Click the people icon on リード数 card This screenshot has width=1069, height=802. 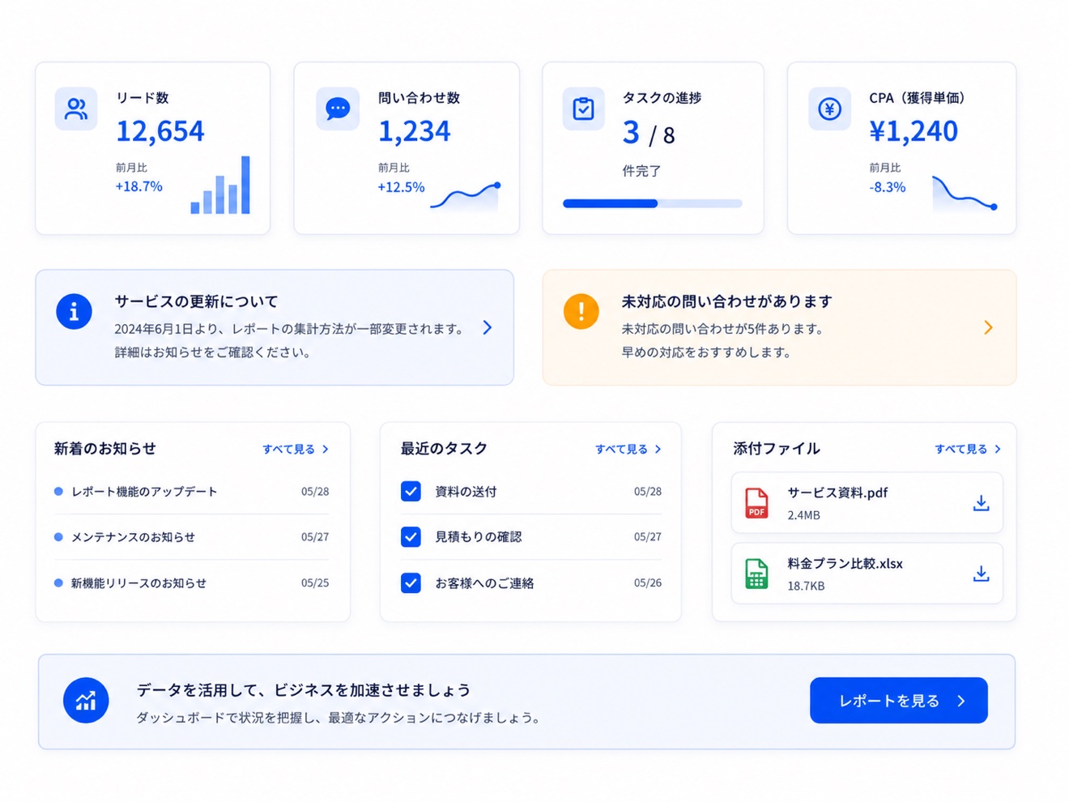pos(76,109)
